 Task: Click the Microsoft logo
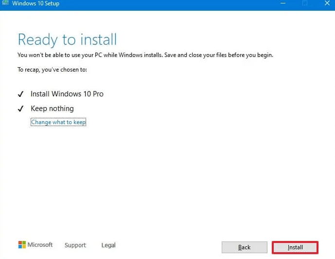[35, 245]
